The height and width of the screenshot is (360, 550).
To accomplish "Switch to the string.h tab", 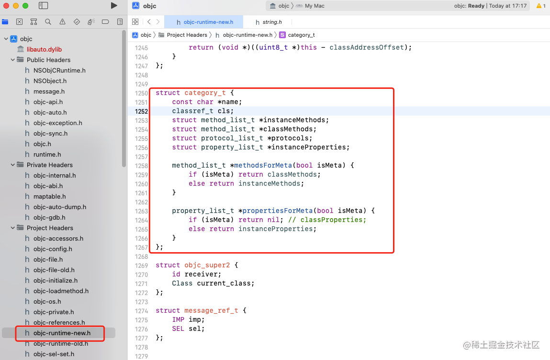I will (269, 21).
